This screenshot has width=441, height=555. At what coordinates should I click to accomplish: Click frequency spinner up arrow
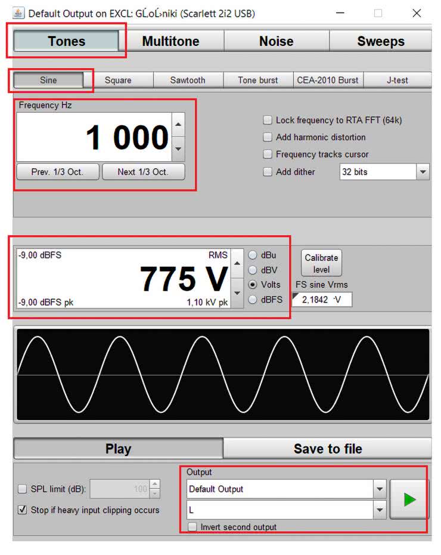(x=178, y=125)
